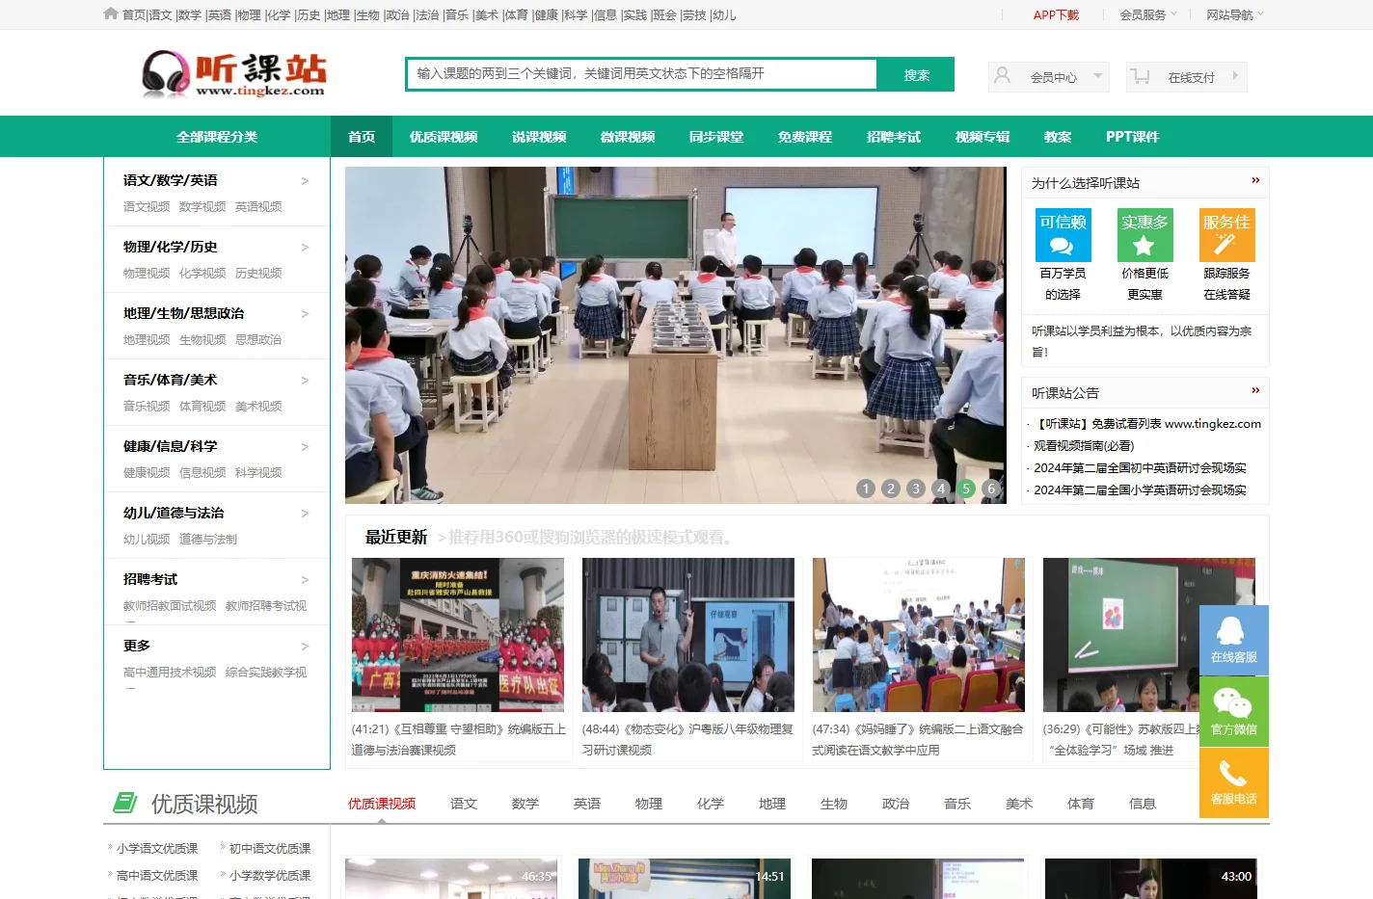Click the home icon in top bar
The height and width of the screenshot is (899, 1373).
tap(111, 14)
